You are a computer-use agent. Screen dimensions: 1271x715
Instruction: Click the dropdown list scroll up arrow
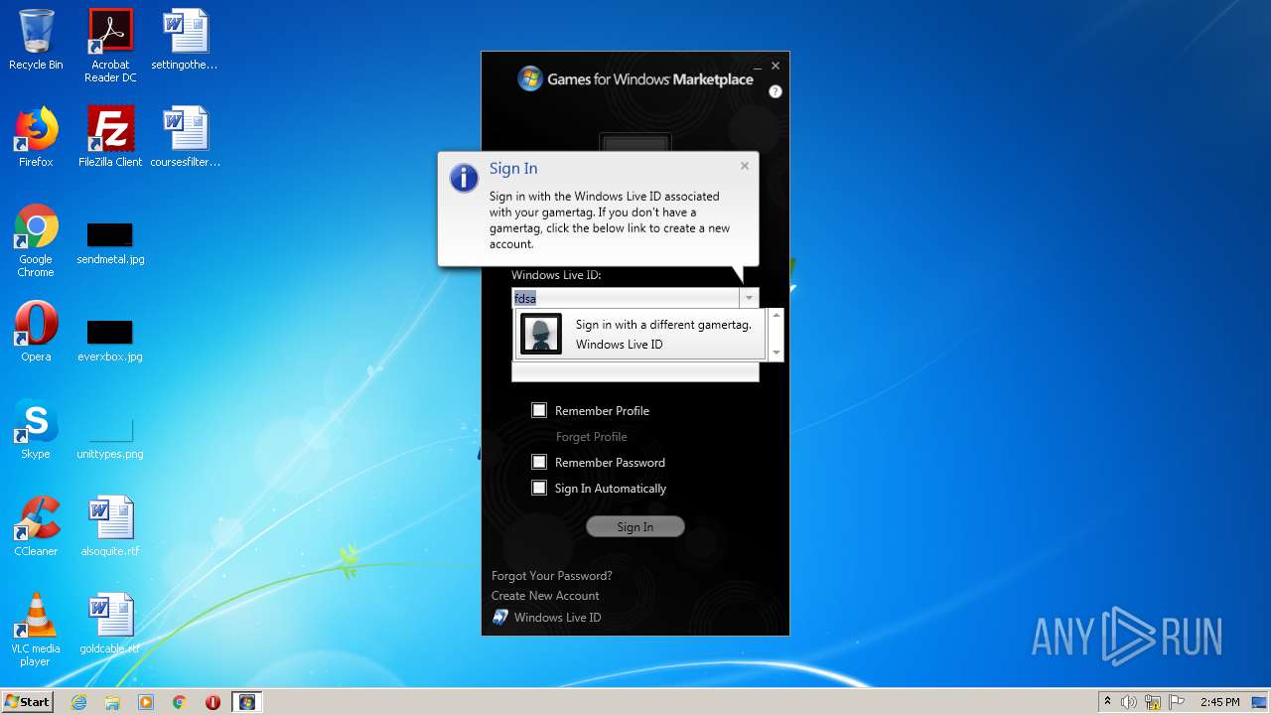(x=777, y=315)
